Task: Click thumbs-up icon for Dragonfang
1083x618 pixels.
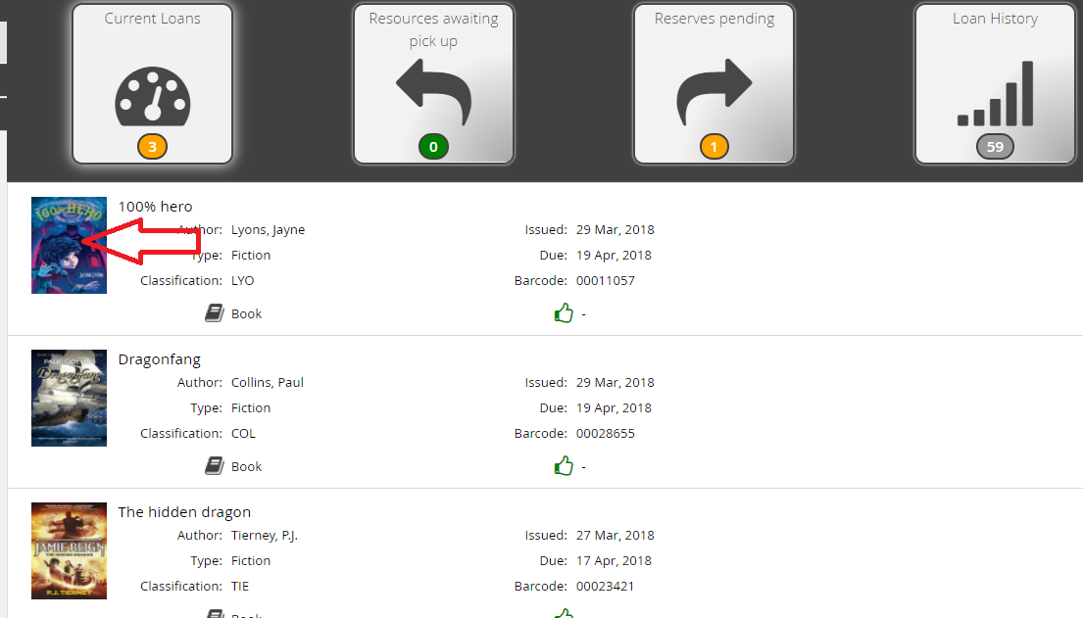Action: pos(564,466)
